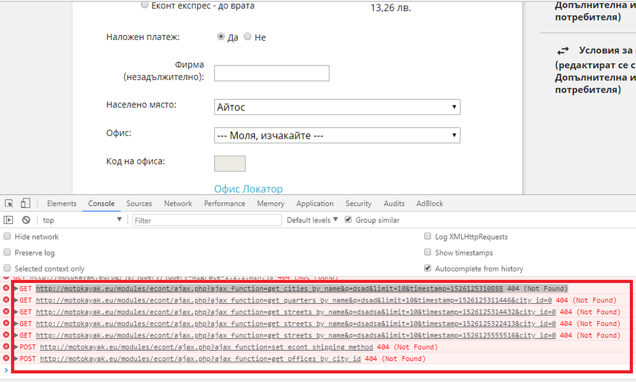Check Log XMLHttpRequests option
This screenshot has width=636, height=382.
(x=427, y=236)
